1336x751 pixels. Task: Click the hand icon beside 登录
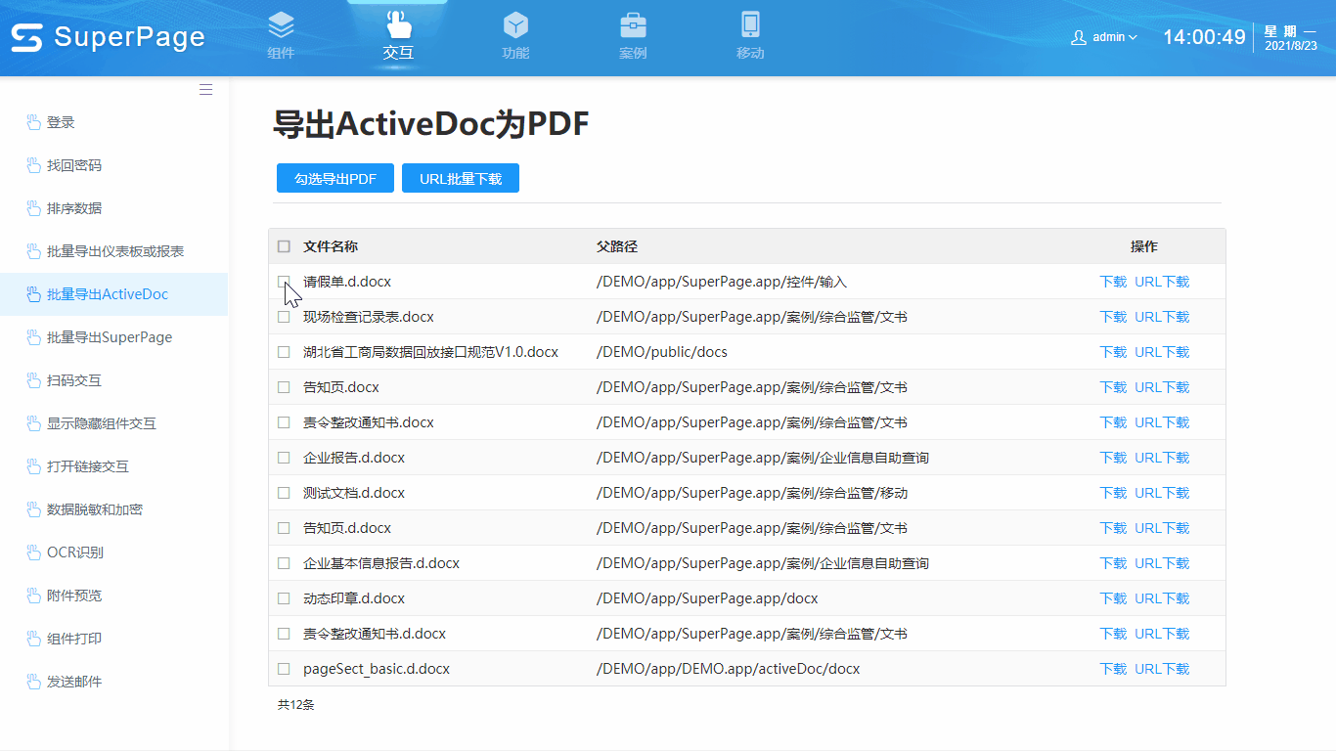(x=34, y=122)
